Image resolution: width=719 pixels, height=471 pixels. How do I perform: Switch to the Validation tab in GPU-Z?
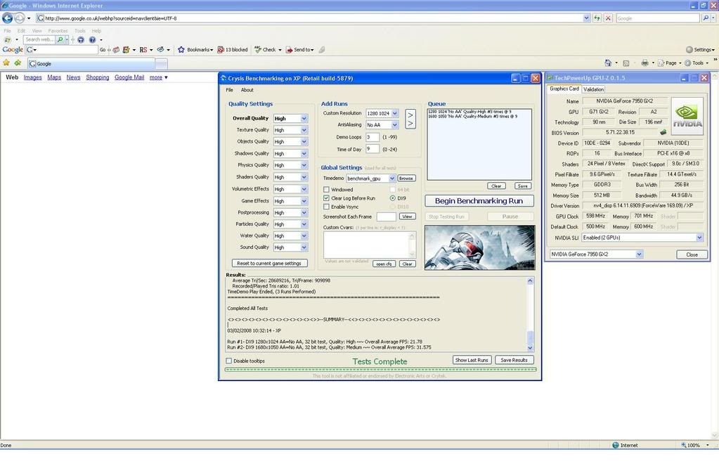pos(593,89)
